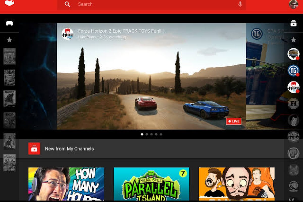Open HikePlays channel avatar in right sidebar

click(x=293, y=87)
